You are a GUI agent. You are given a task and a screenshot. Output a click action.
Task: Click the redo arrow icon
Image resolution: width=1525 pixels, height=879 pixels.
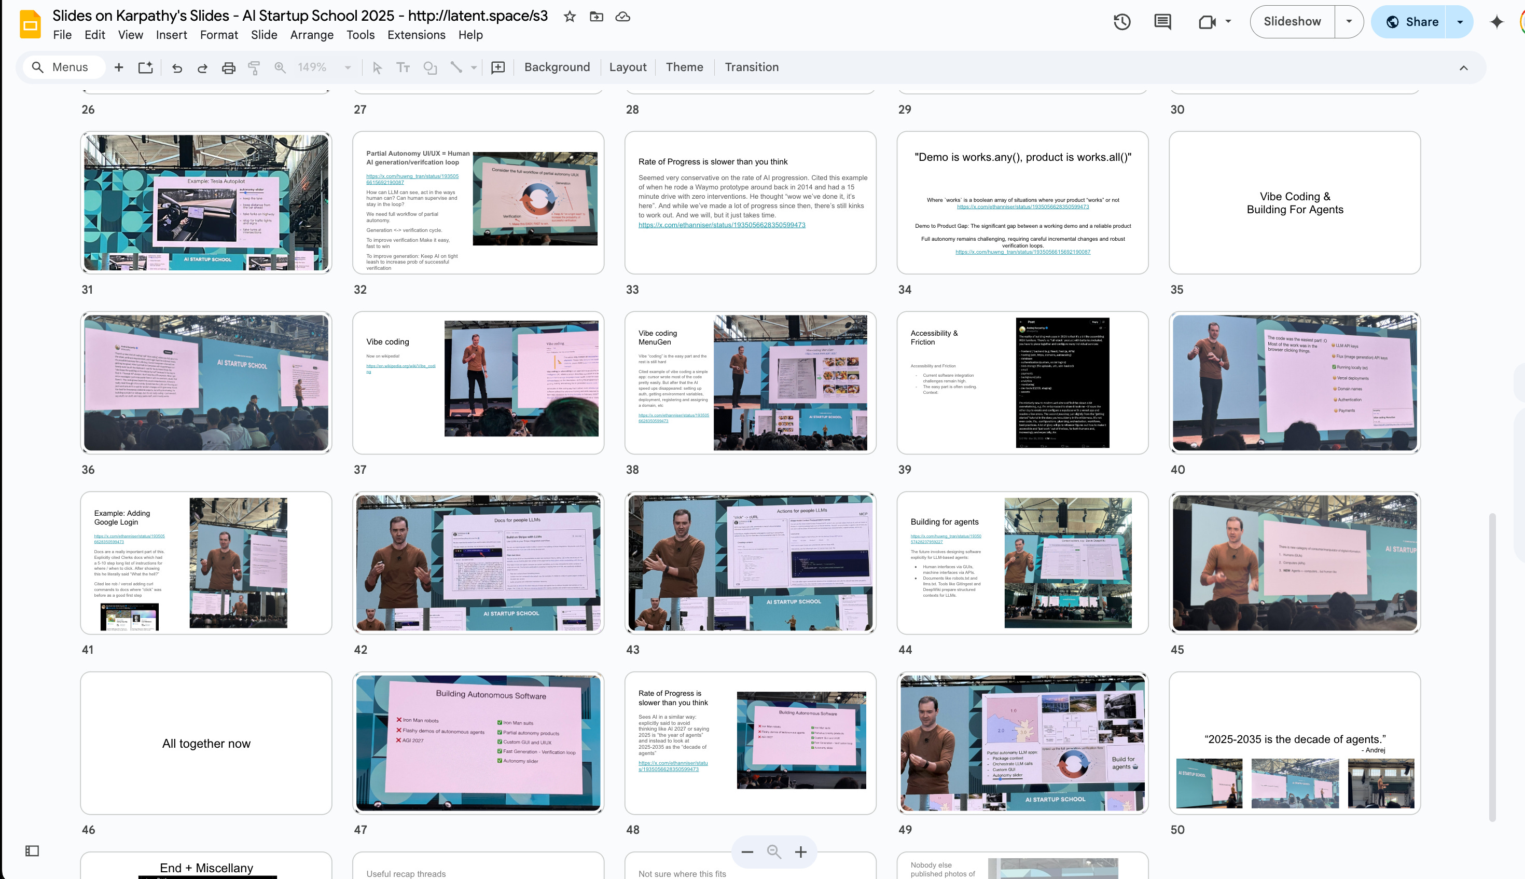pos(202,68)
